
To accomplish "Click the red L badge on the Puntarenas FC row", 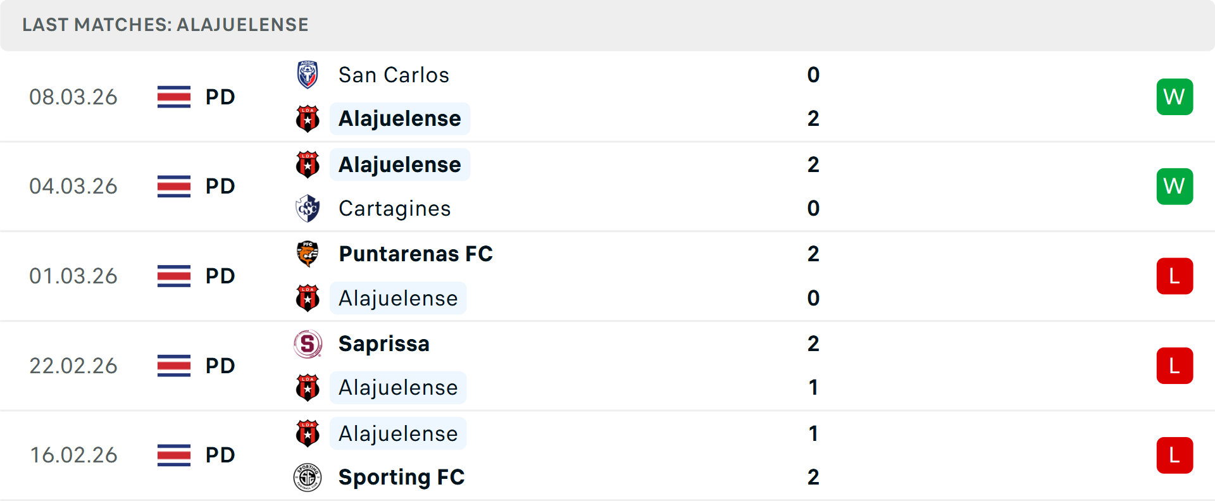I will 1174,276.
